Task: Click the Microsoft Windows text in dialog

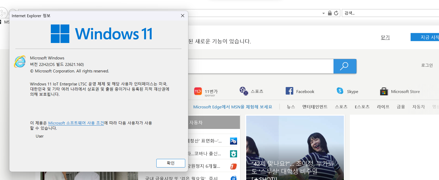Action: tap(47, 58)
